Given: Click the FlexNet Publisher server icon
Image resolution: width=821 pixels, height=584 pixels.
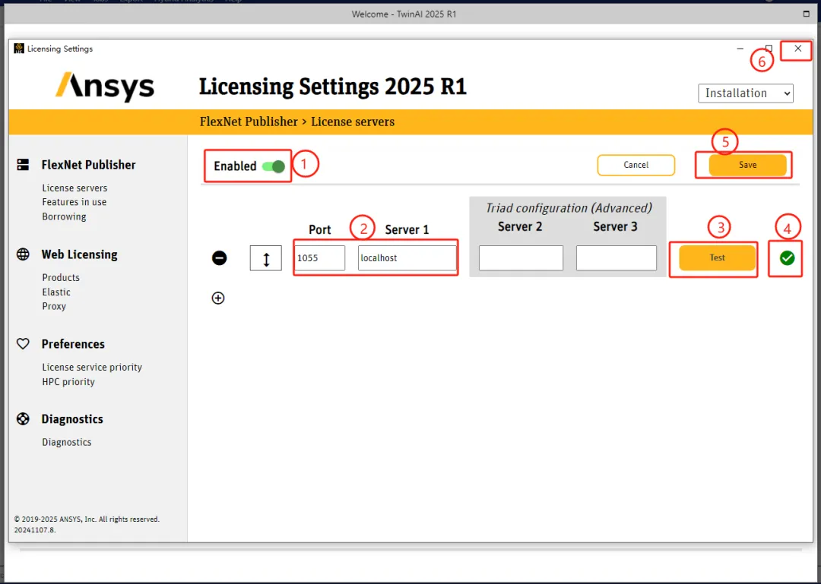Looking at the screenshot, I should click(23, 165).
